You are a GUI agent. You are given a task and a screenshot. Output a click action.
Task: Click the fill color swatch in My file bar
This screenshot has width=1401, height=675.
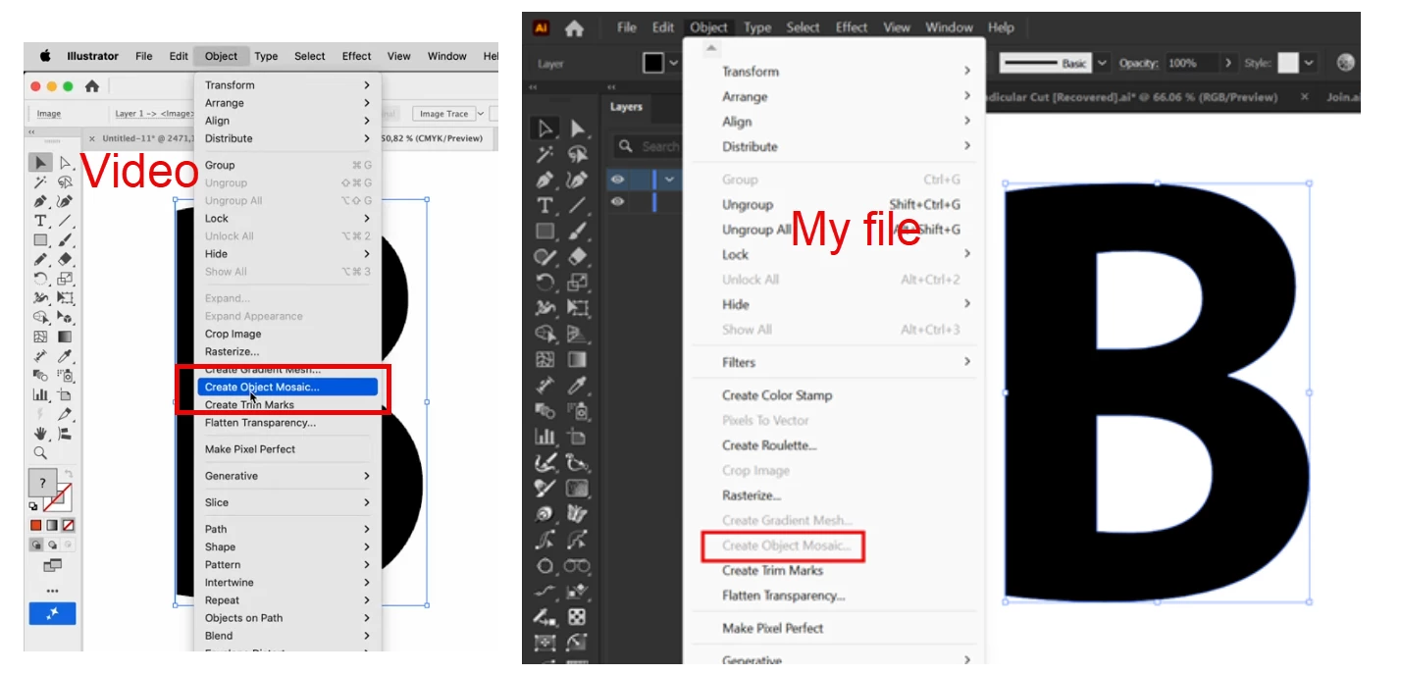click(x=653, y=63)
